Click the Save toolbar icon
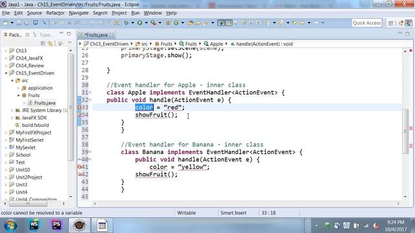The image size is (415, 233). pyautogui.click(x=19, y=23)
